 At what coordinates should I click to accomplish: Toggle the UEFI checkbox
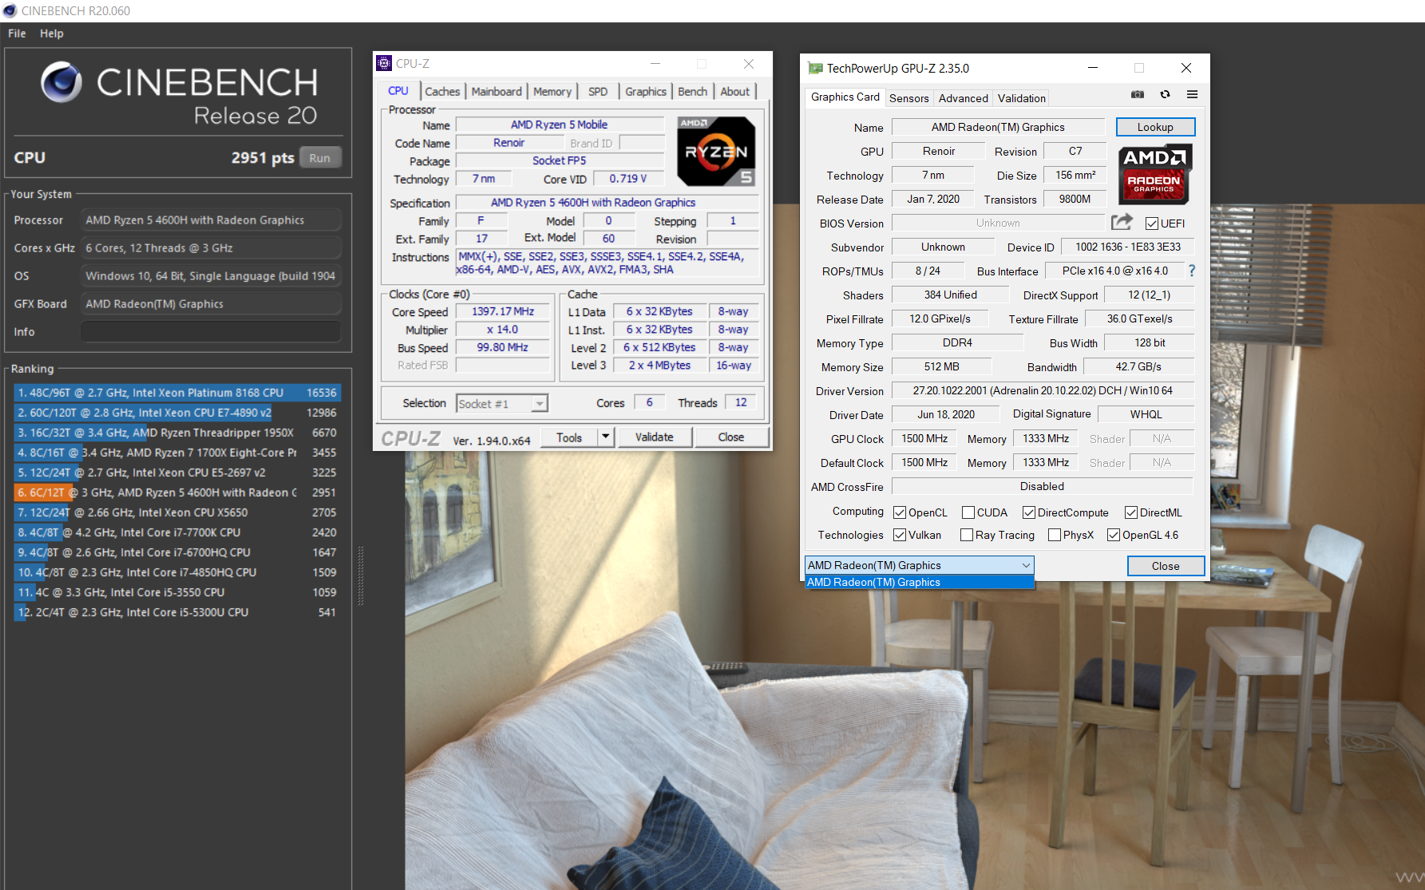[x=1152, y=223]
